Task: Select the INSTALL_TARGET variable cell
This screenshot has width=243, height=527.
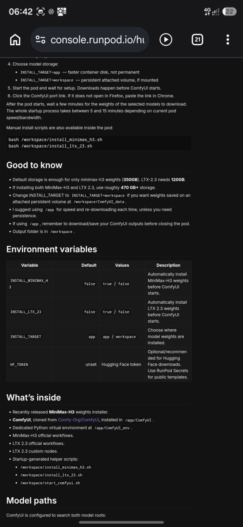Action: click(29, 337)
